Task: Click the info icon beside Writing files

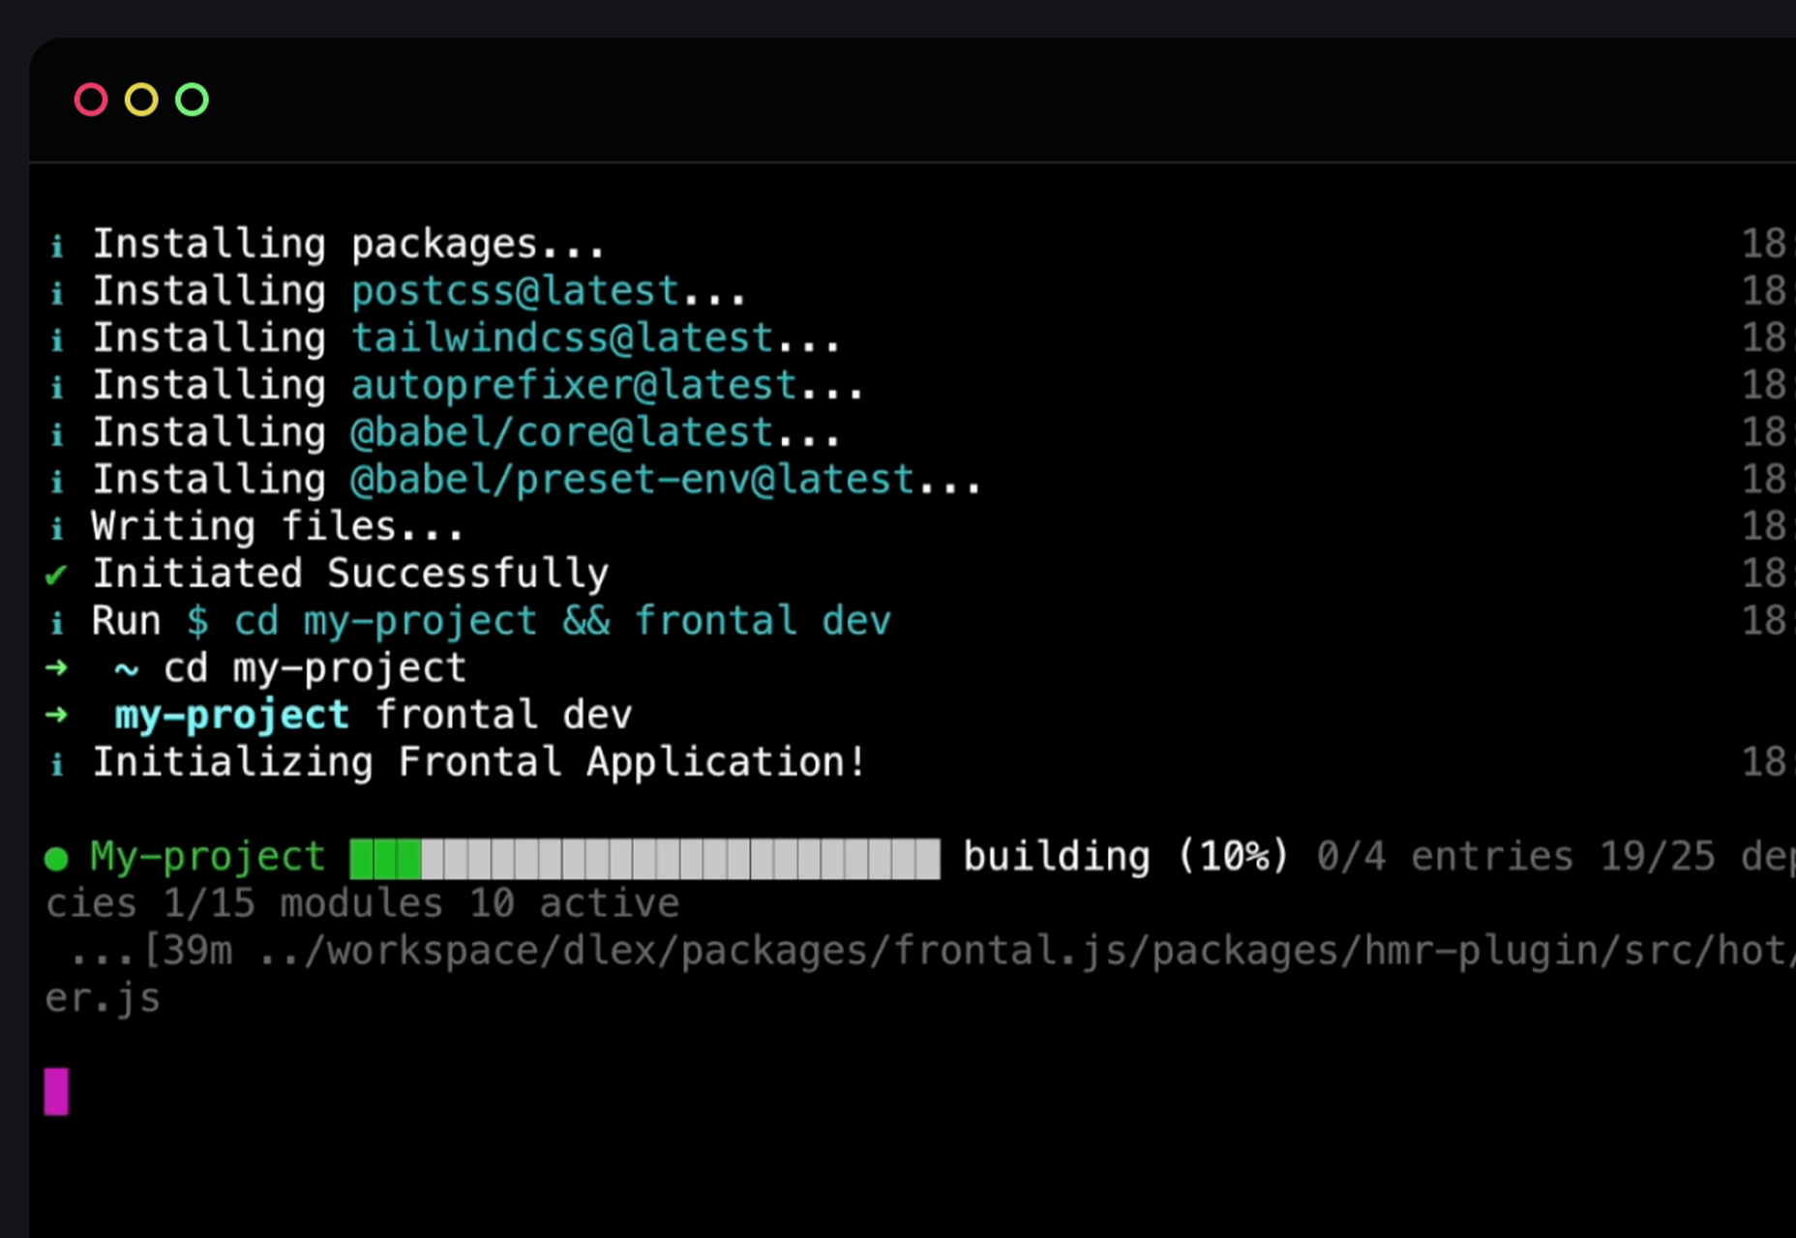Action: coord(57,528)
